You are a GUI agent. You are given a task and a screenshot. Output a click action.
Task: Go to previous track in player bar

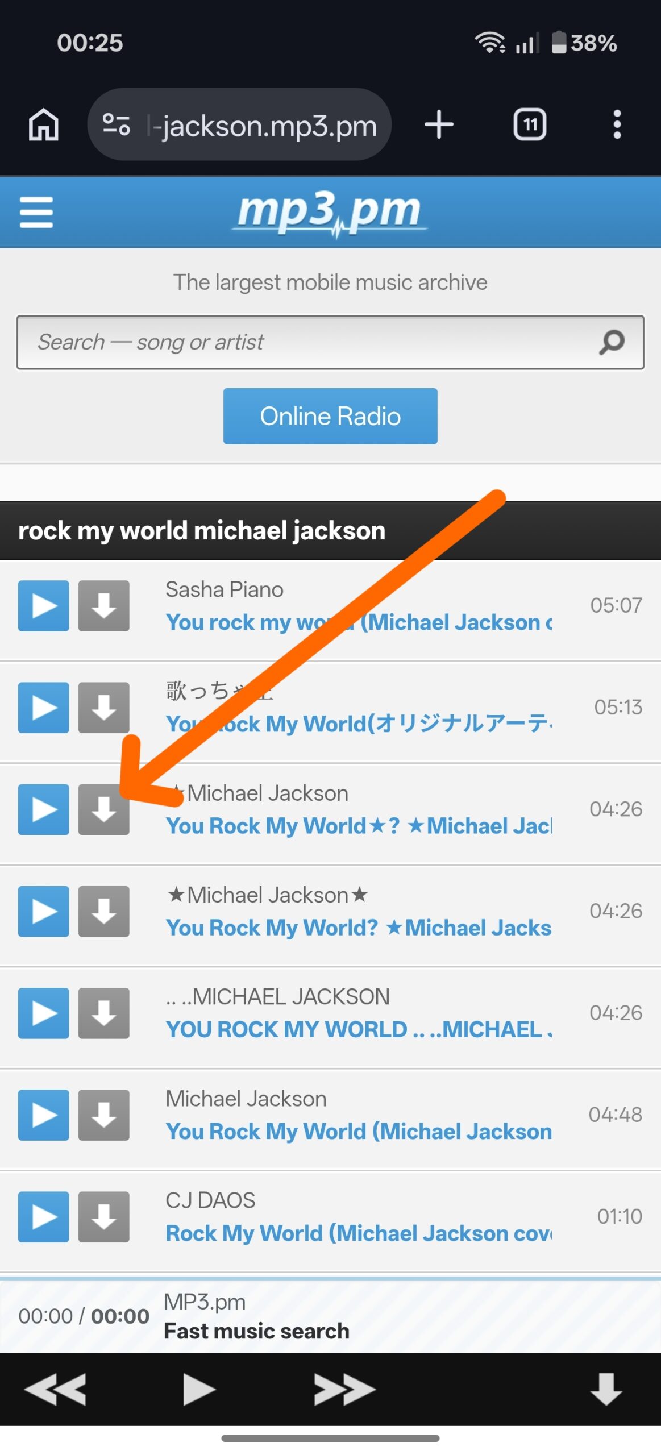pos(55,1389)
